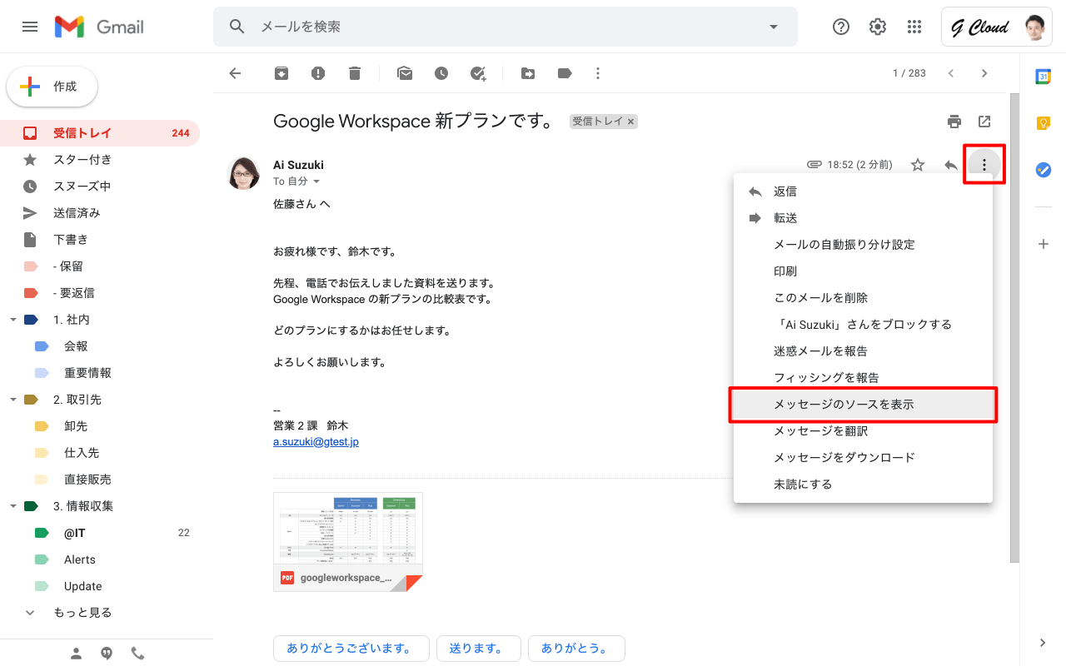The height and width of the screenshot is (666, 1066).
Task: Select フィッシングを報告 menu item
Action: [863, 378]
